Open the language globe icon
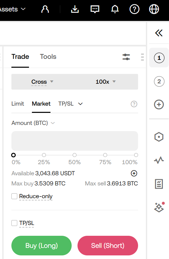 click(154, 9)
